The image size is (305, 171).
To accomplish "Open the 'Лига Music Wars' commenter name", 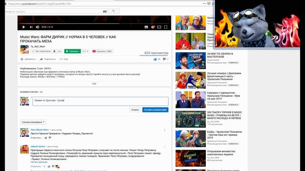I will (40, 130).
